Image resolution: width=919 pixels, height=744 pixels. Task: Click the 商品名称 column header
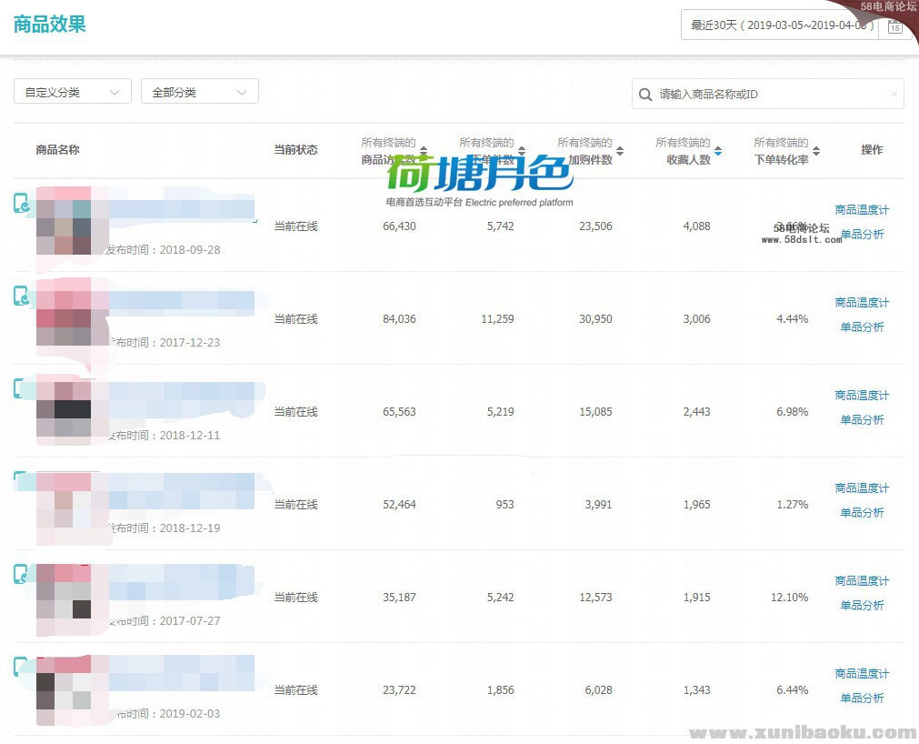click(58, 150)
